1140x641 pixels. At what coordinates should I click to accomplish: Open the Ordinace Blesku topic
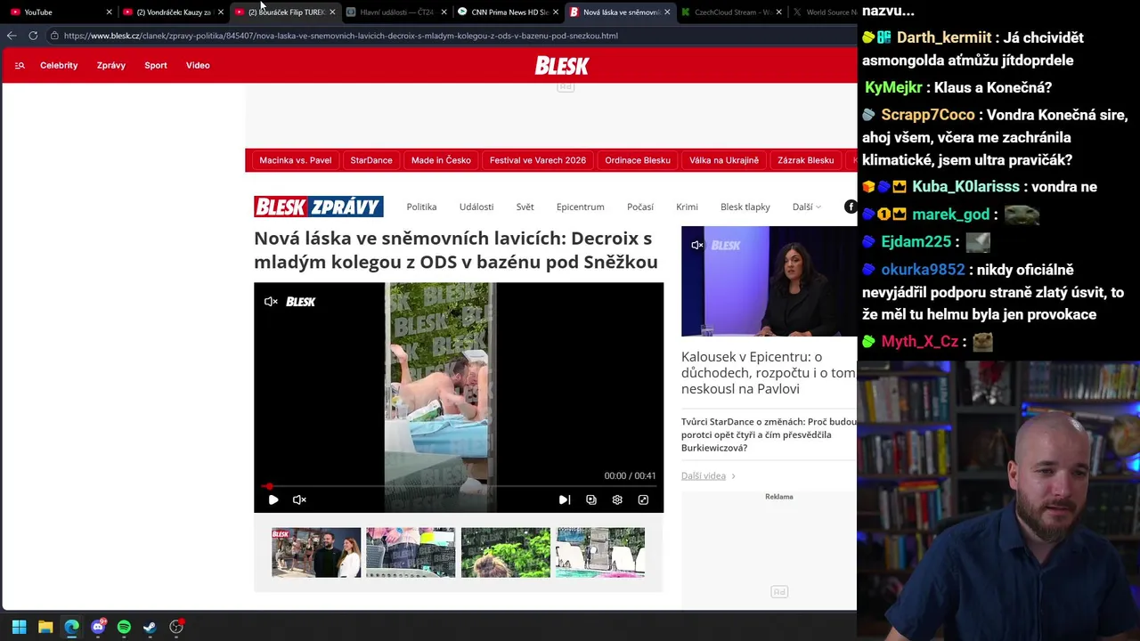coord(638,160)
